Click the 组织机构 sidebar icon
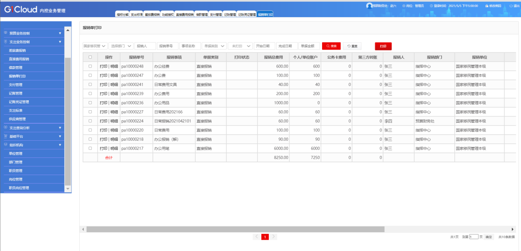The height and width of the screenshot is (251, 521). 6,145
